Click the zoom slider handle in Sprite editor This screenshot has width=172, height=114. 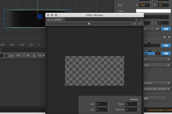coord(89,24)
